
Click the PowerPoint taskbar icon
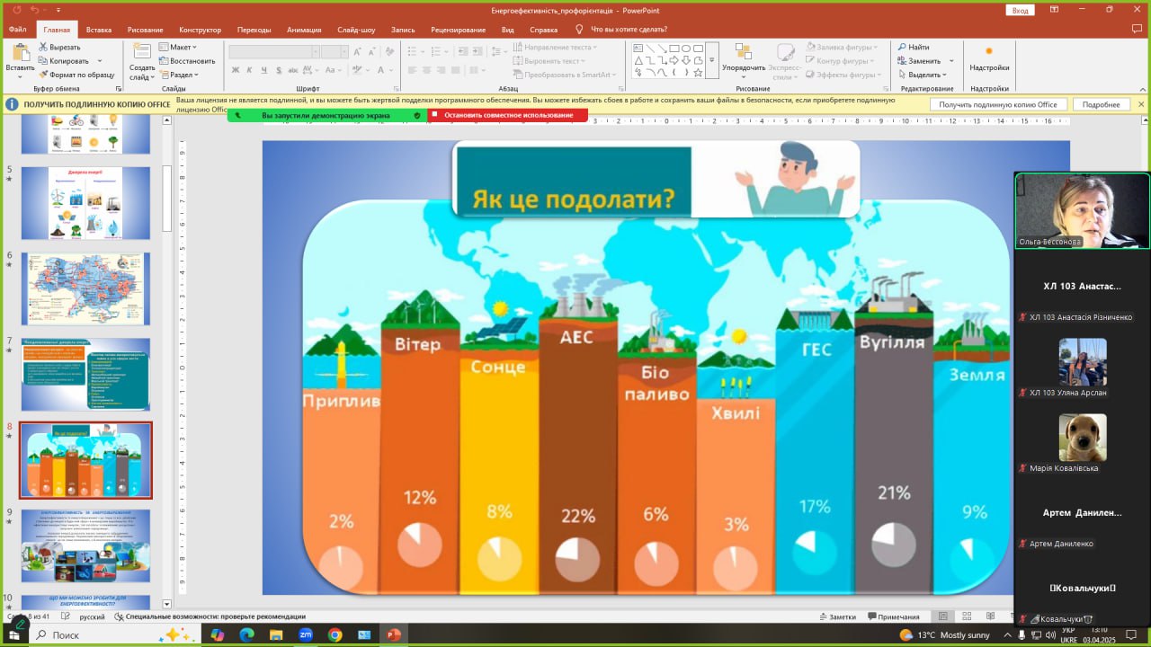(x=393, y=634)
